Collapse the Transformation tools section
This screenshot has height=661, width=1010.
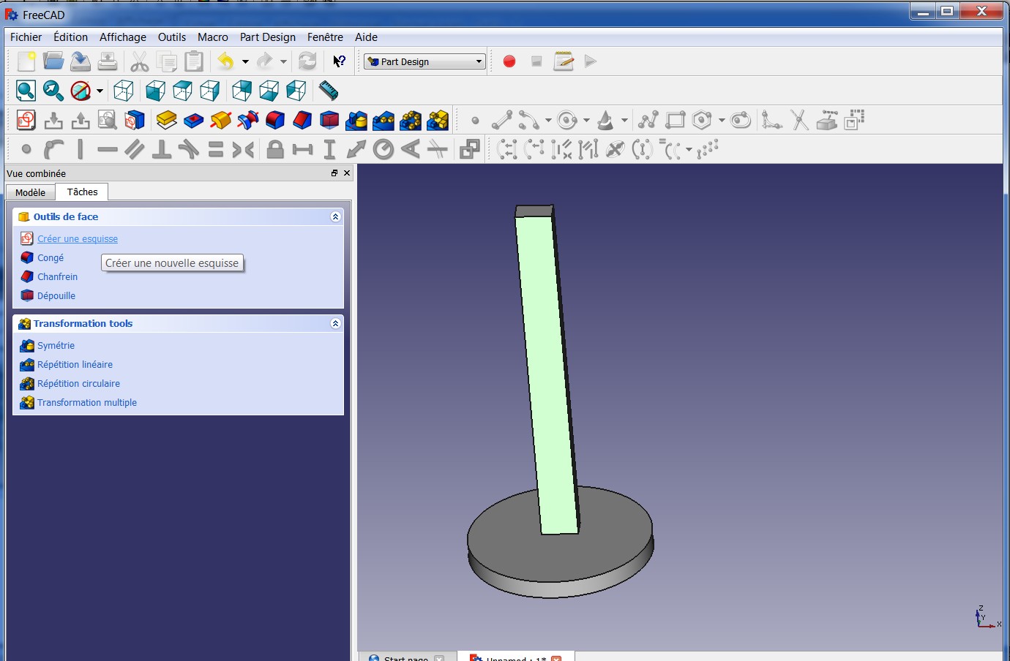(x=335, y=324)
